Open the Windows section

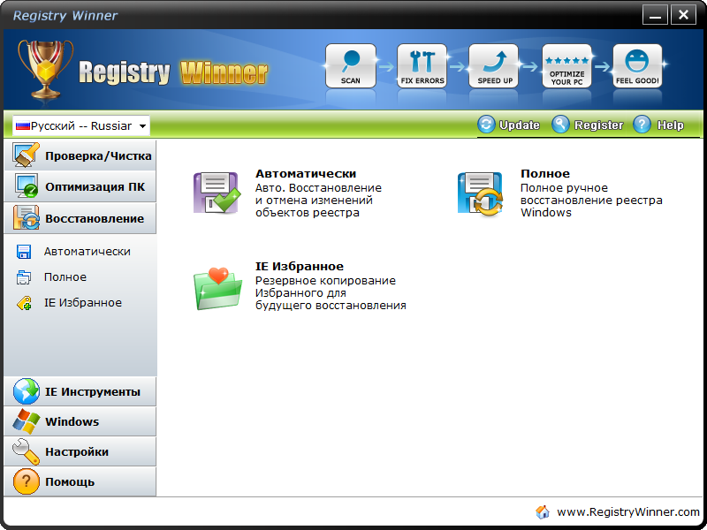[x=80, y=421]
